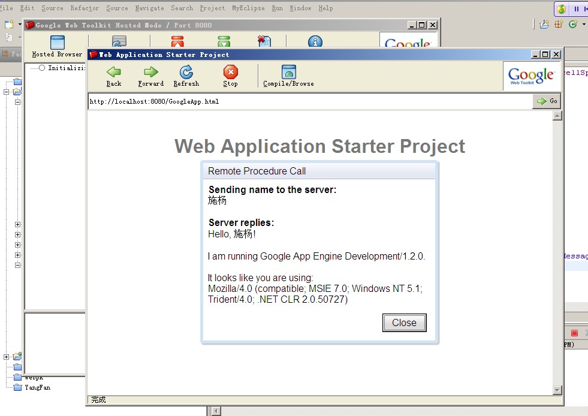Screen dimensions: 588x416
Task: Click the Eclipse new file toolbar icon
Action: pos(9,25)
